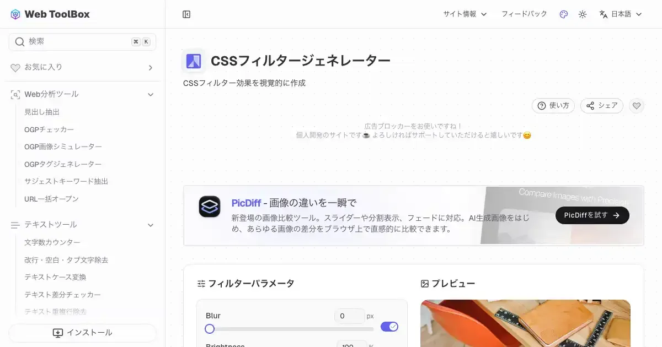662x347 pixels.
Task: Open OGPチェッカー from the sidebar
Action: [49, 129]
